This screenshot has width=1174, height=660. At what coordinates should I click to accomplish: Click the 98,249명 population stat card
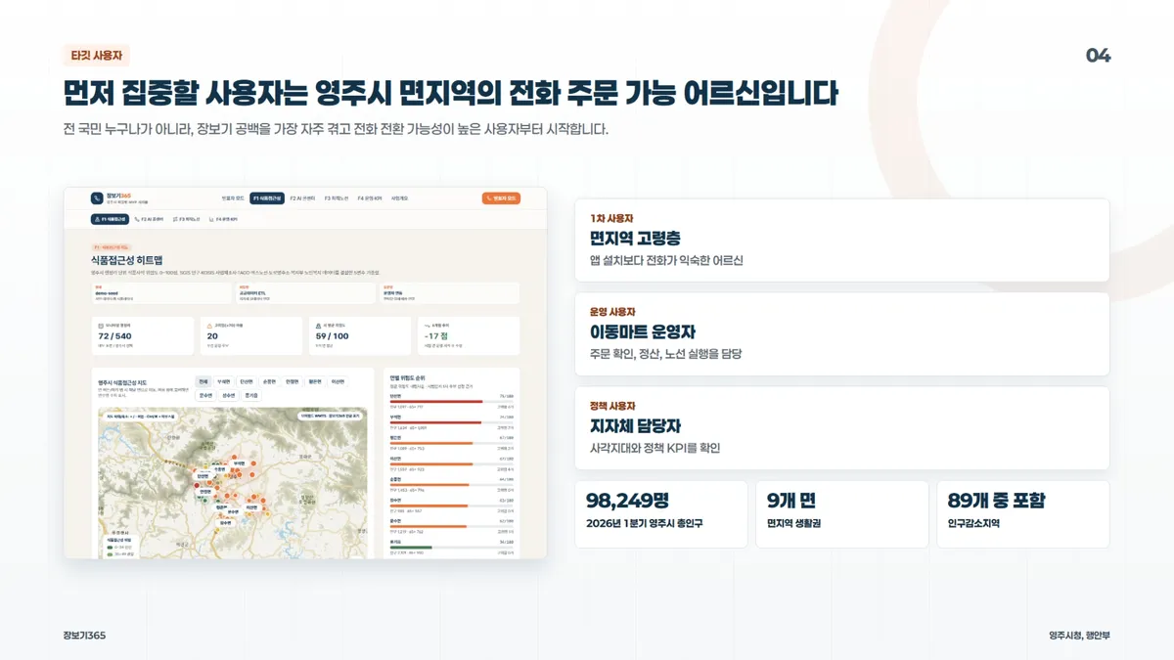point(661,513)
